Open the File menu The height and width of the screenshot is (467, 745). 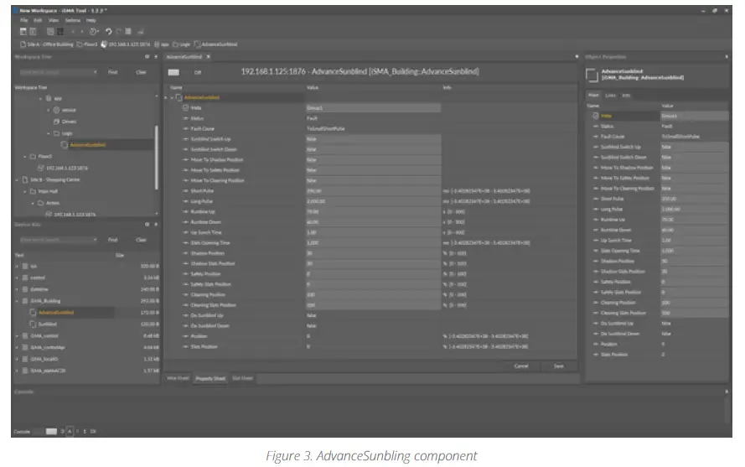(x=24, y=20)
